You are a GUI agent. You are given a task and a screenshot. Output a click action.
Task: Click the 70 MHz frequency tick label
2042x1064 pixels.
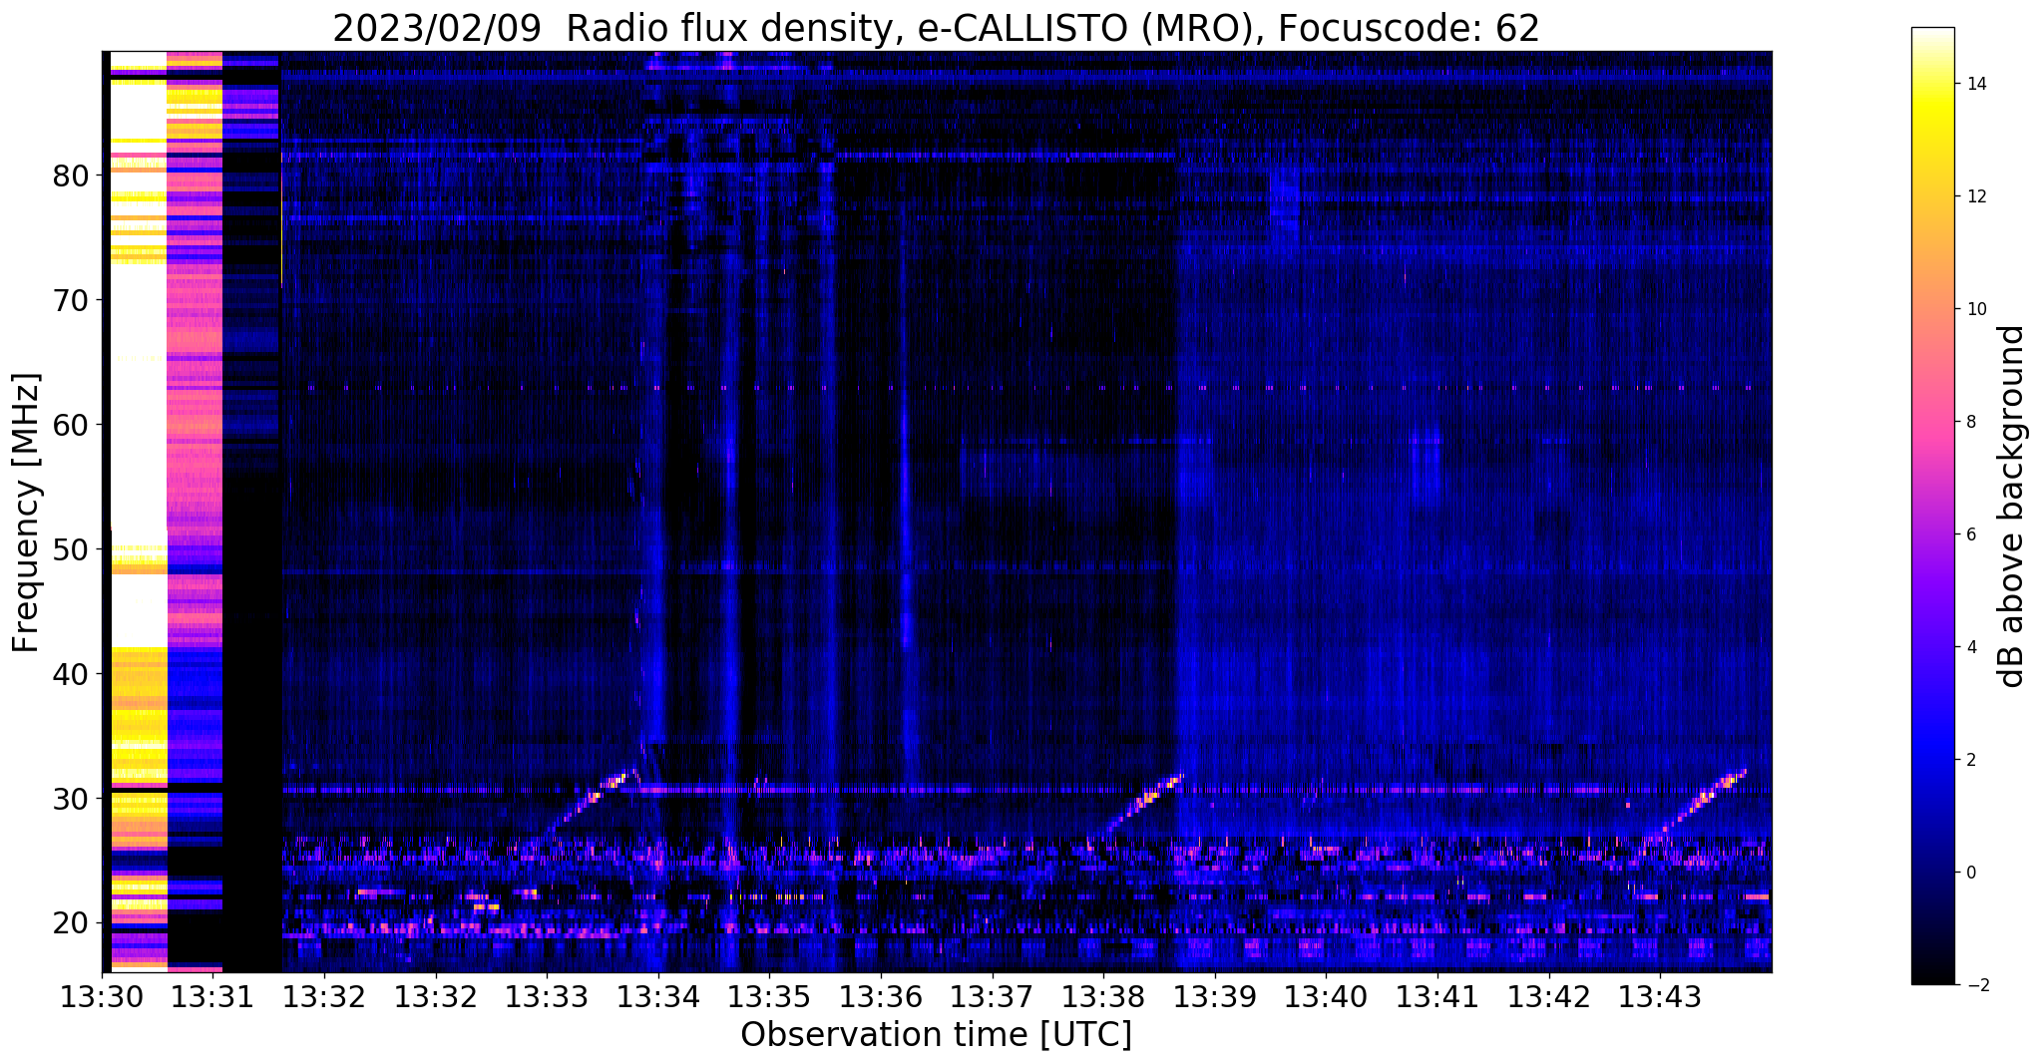71,300
